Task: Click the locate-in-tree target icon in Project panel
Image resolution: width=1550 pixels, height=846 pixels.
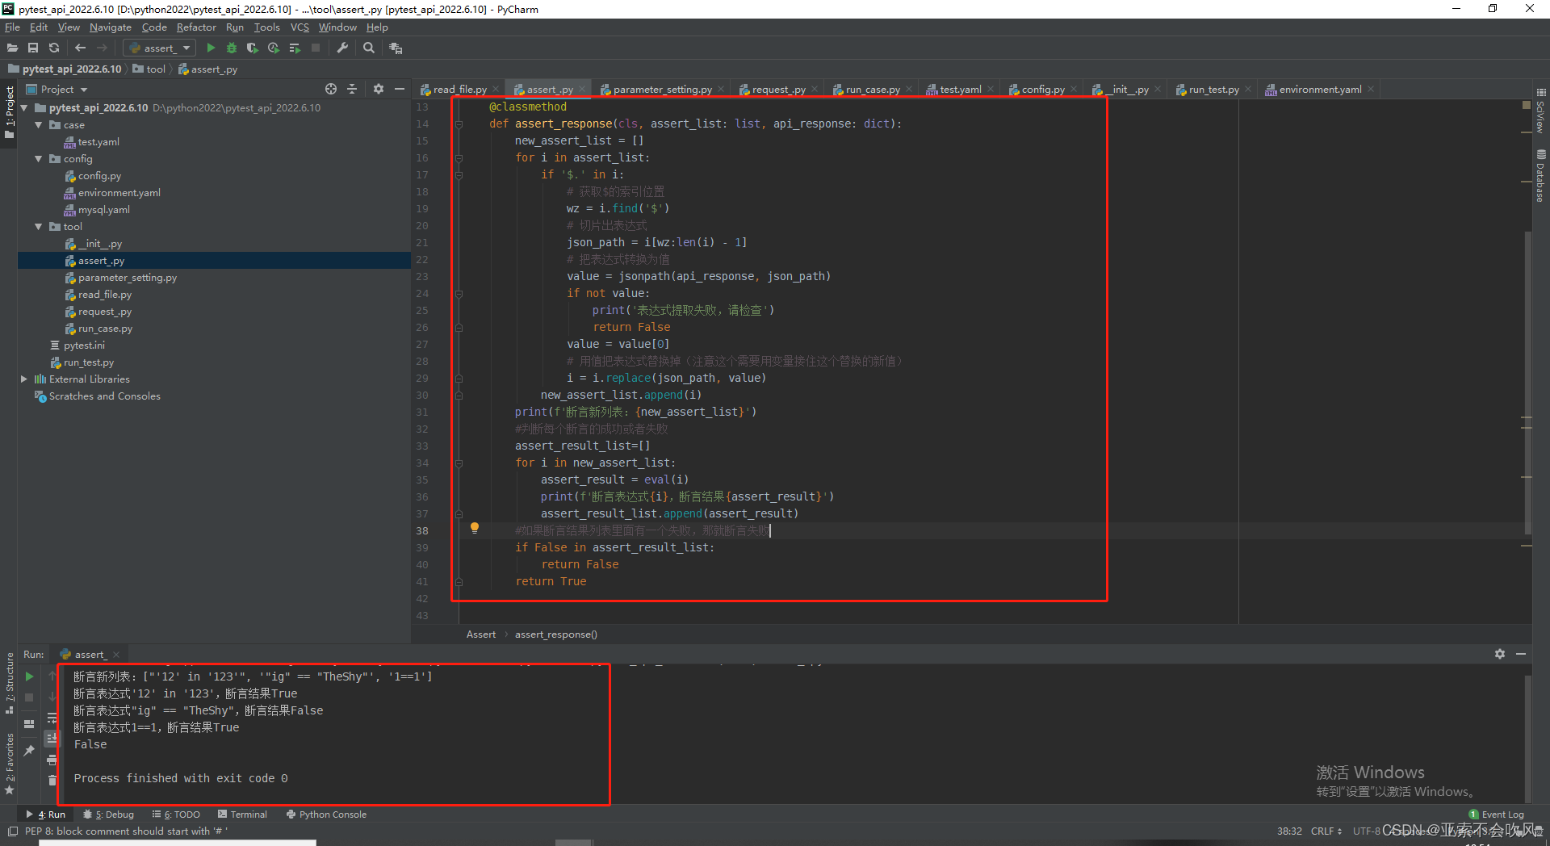Action: [331, 89]
